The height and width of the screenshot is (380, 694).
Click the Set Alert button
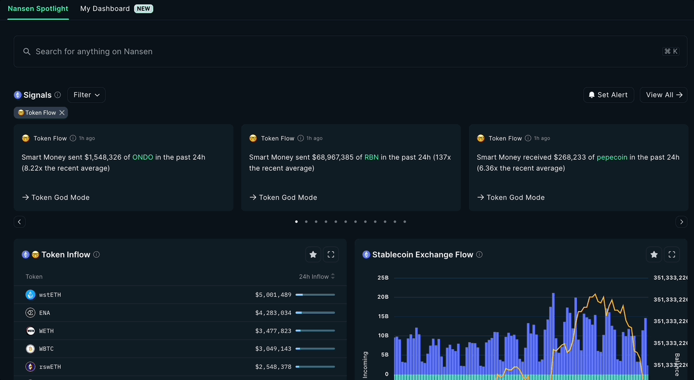coord(608,95)
